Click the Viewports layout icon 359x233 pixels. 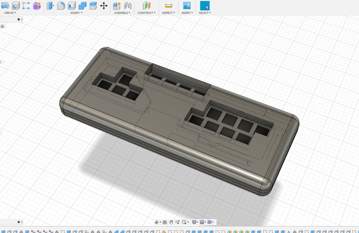(209, 222)
